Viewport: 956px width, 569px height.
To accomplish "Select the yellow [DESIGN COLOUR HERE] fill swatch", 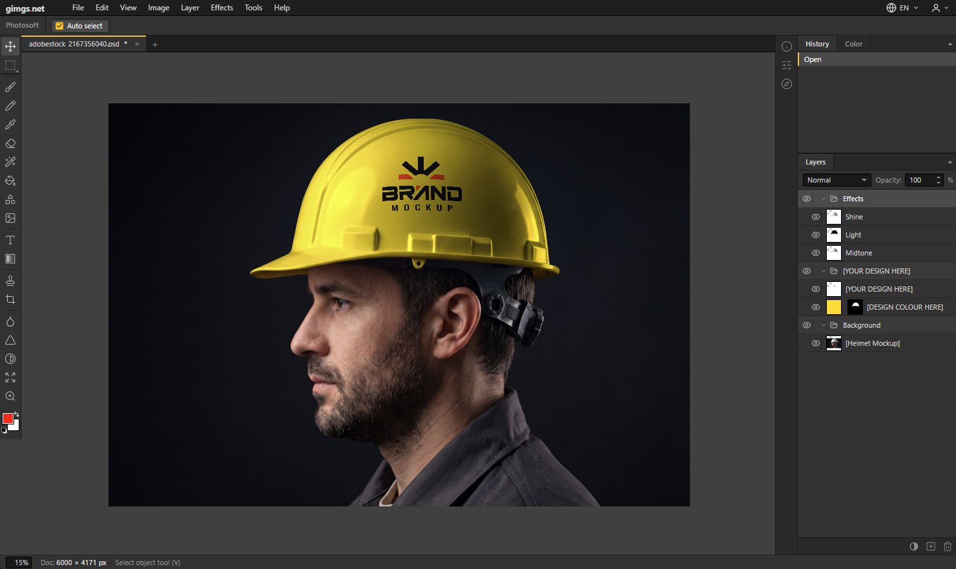I will pos(834,307).
